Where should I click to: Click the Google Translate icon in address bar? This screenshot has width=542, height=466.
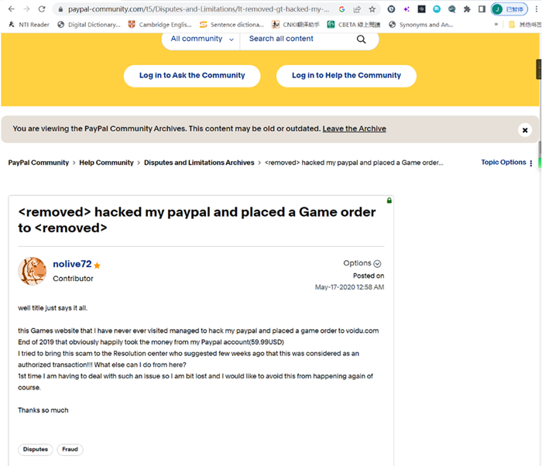click(x=341, y=9)
